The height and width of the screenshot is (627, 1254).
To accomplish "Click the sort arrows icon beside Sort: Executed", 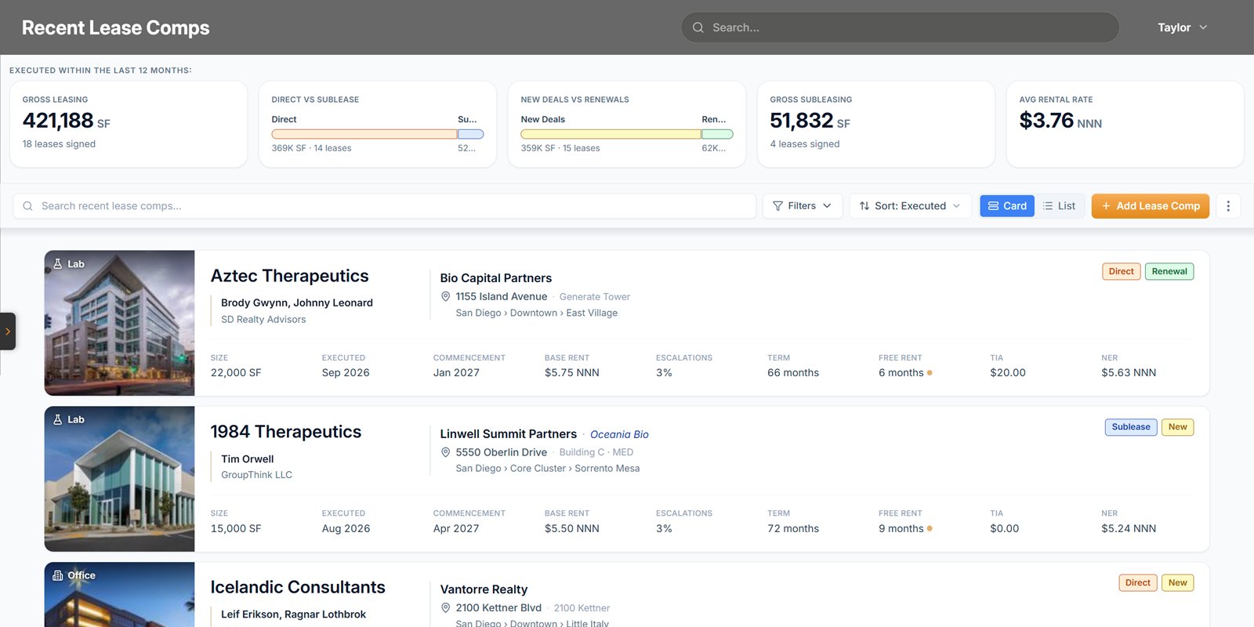I will pos(864,206).
